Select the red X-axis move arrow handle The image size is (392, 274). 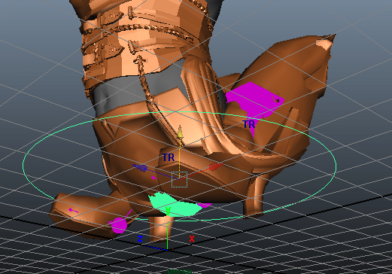point(216,166)
